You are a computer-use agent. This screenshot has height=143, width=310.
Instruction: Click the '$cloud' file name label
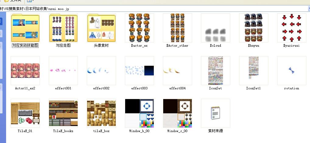216,46
